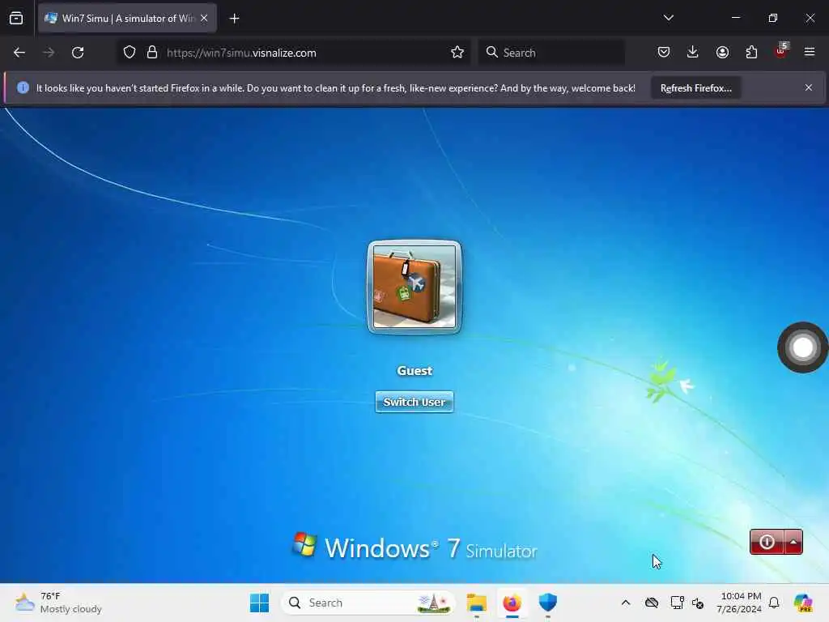Image resolution: width=829 pixels, height=622 pixels.
Task: Click the Firefox taskbar icon
Action: point(512,603)
